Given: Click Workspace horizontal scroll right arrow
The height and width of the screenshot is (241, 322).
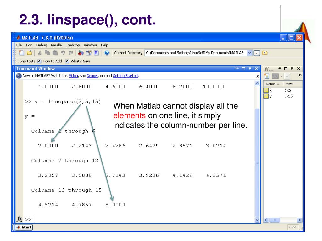Looking at the screenshot, I should (x=299, y=220).
